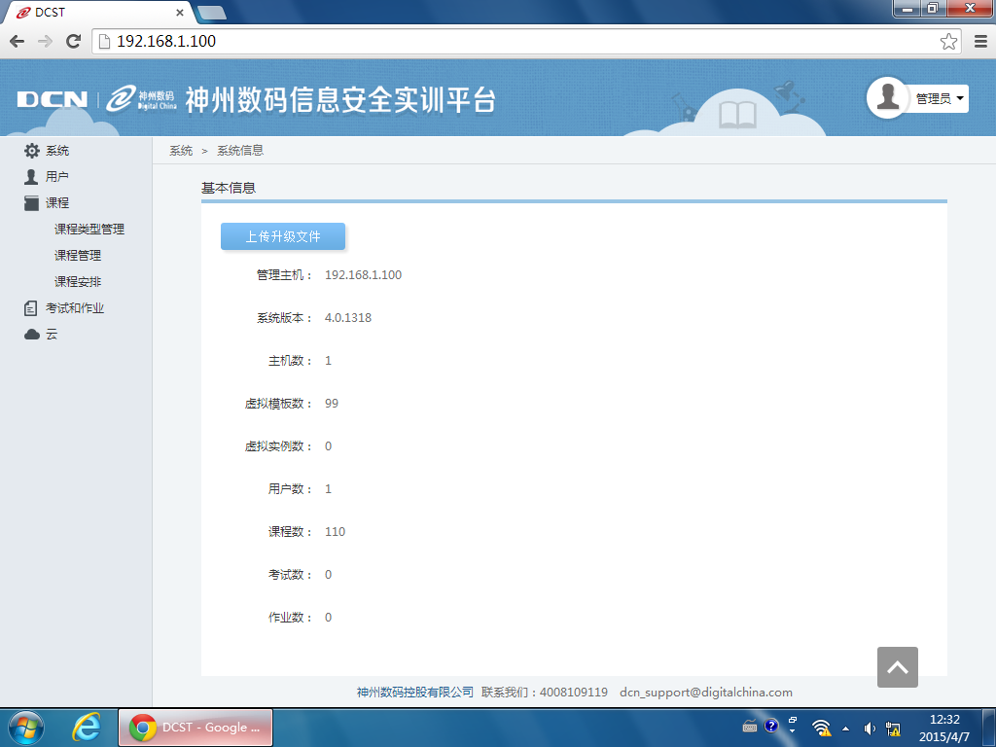Click dcn_support@digitalchina.com email
996x747 pixels.
[x=706, y=693]
